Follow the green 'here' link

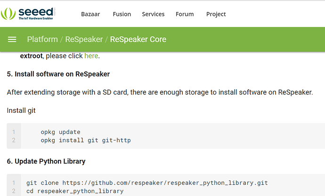pos(91,56)
